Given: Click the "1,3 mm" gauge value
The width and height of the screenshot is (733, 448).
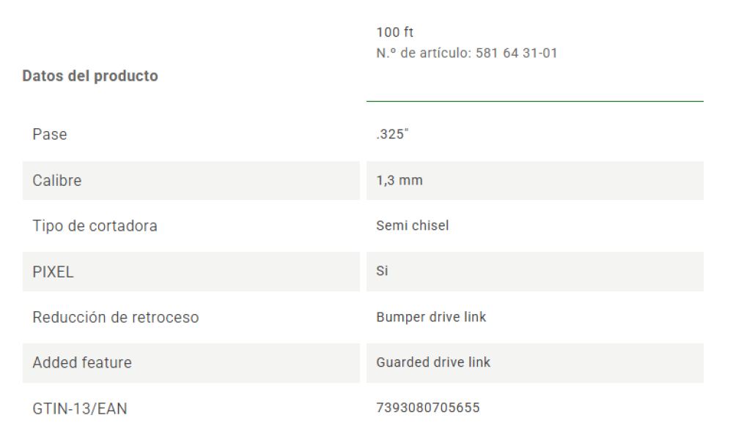Looking at the screenshot, I should 399,181.
